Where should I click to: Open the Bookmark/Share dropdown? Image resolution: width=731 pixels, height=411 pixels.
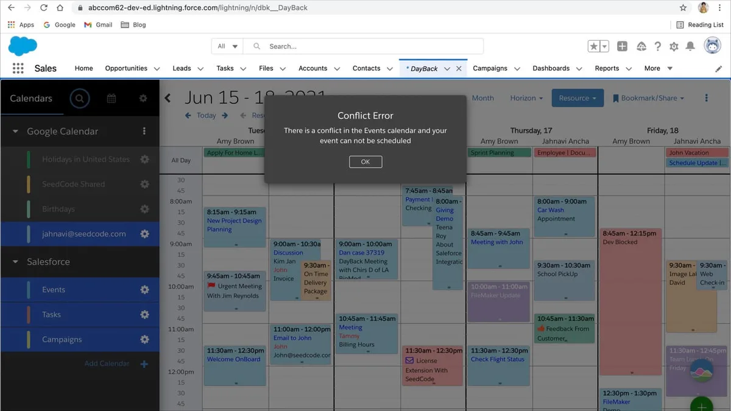coord(648,98)
